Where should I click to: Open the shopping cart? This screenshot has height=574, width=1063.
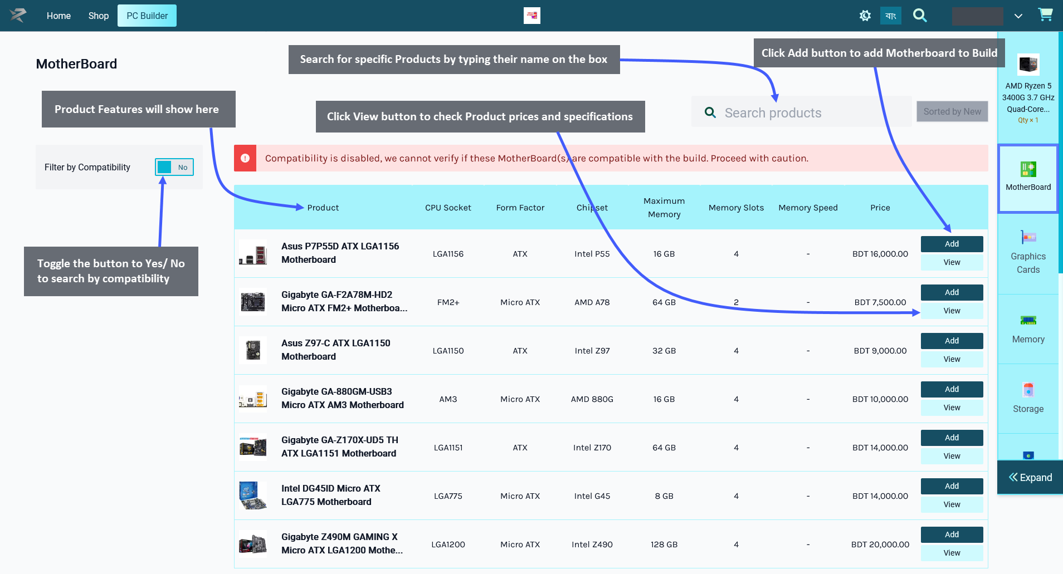pyautogui.click(x=1045, y=15)
